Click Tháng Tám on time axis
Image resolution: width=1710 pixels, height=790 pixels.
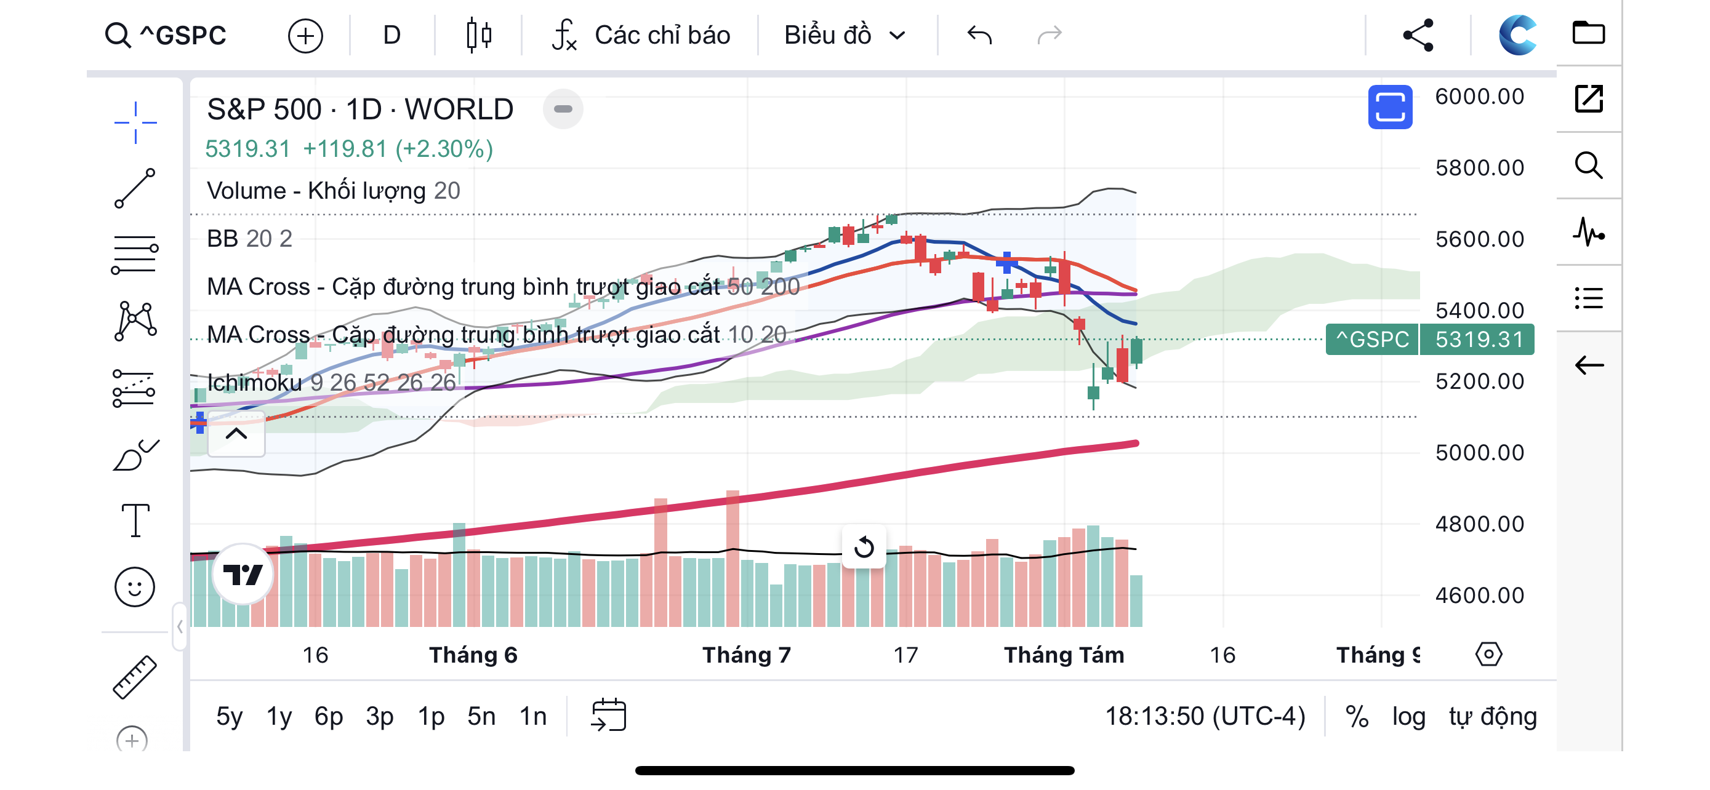1064,655
